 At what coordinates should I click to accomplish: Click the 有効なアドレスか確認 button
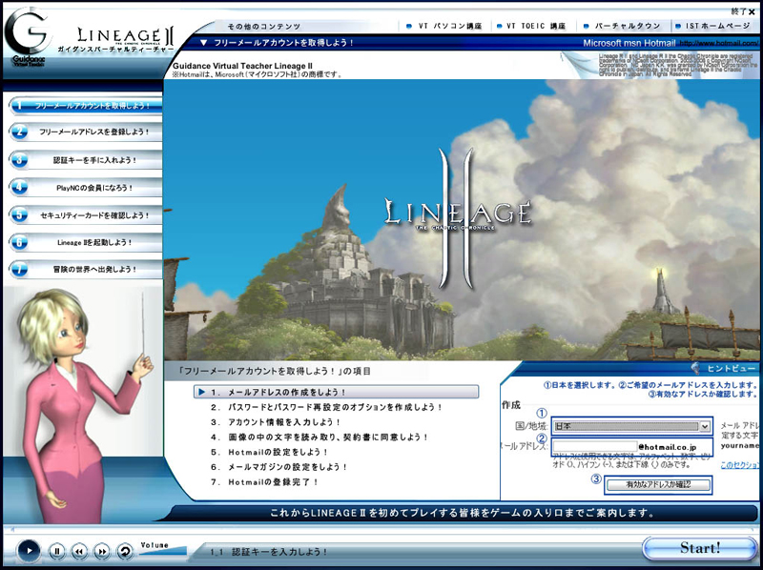[x=658, y=484]
